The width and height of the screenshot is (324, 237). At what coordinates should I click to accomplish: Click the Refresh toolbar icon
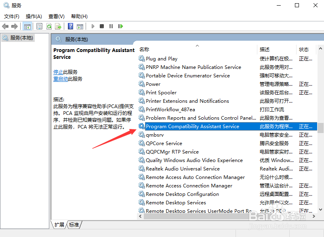click(49, 26)
